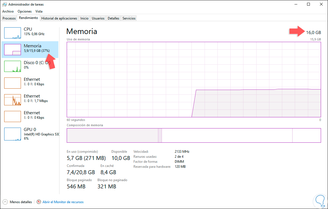Switch to the Inicio tab

(x=84, y=18)
